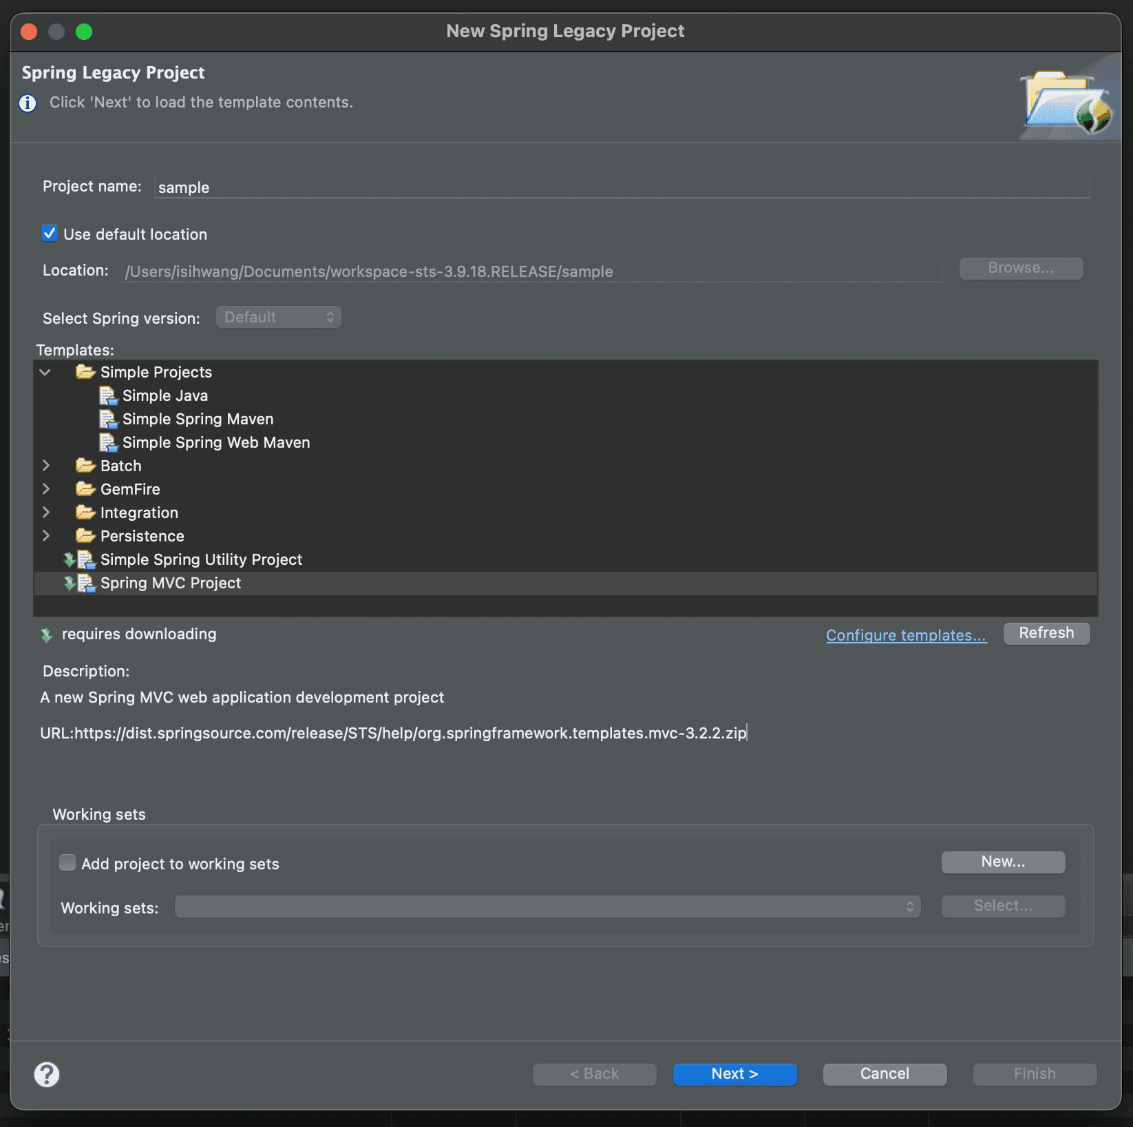This screenshot has width=1133, height=1127.
Task: Click into the Project name field
Action: [x=622, y=187]
